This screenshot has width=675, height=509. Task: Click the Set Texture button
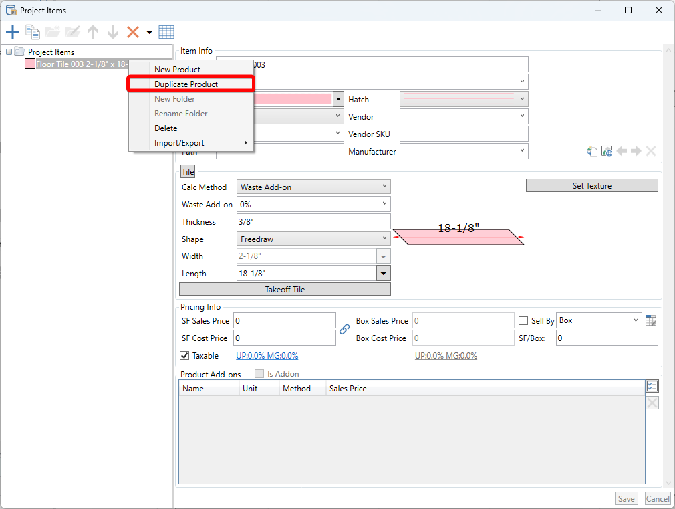click(x=591, y=186)
